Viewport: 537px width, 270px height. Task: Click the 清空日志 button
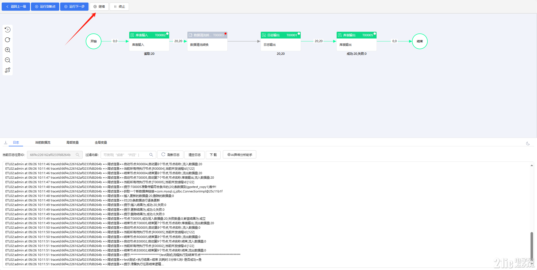(194, 155)
